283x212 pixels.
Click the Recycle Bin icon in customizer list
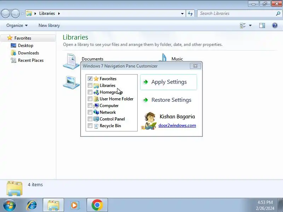[x=96, y=126]
